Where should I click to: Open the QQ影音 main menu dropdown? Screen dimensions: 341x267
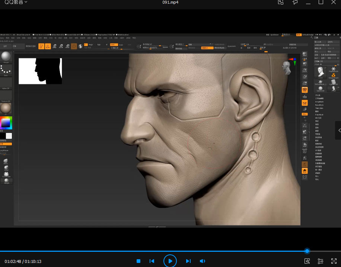coord(16,2)
